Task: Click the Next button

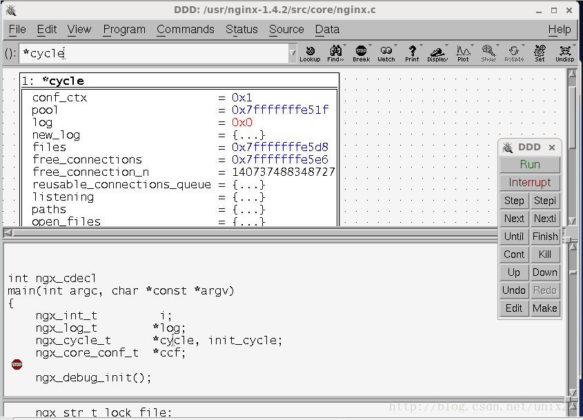Action: pos(514,219)
